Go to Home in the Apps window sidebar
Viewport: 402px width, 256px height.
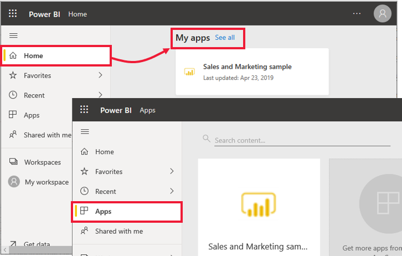coord(127,152)
